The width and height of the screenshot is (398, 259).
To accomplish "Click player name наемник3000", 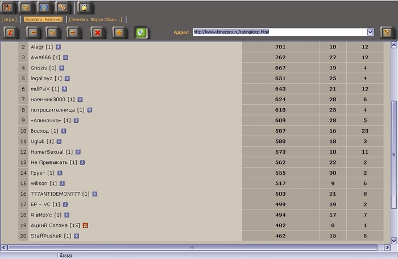I will (48, 100).
